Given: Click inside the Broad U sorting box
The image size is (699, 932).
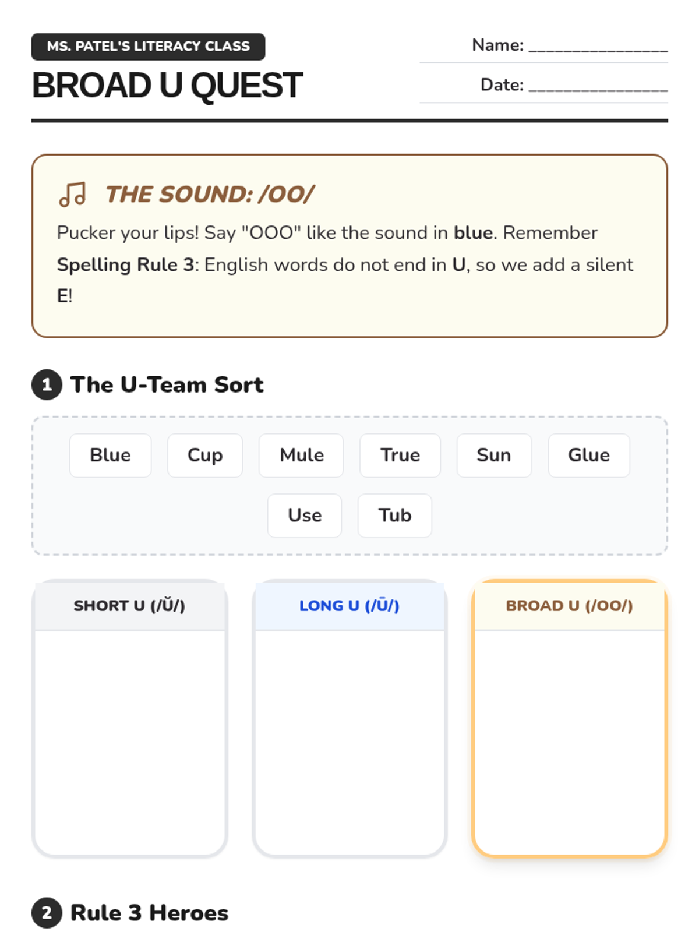Looking at the screenshot, I should coord(569,742).
